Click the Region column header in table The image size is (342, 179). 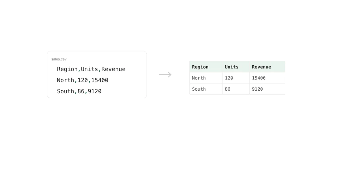206,67
